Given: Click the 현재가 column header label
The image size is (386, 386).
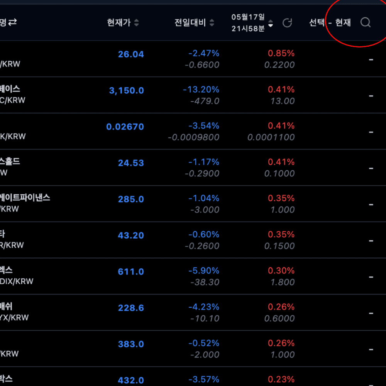Looking at the screenshot, I should (x=119, y=23).
